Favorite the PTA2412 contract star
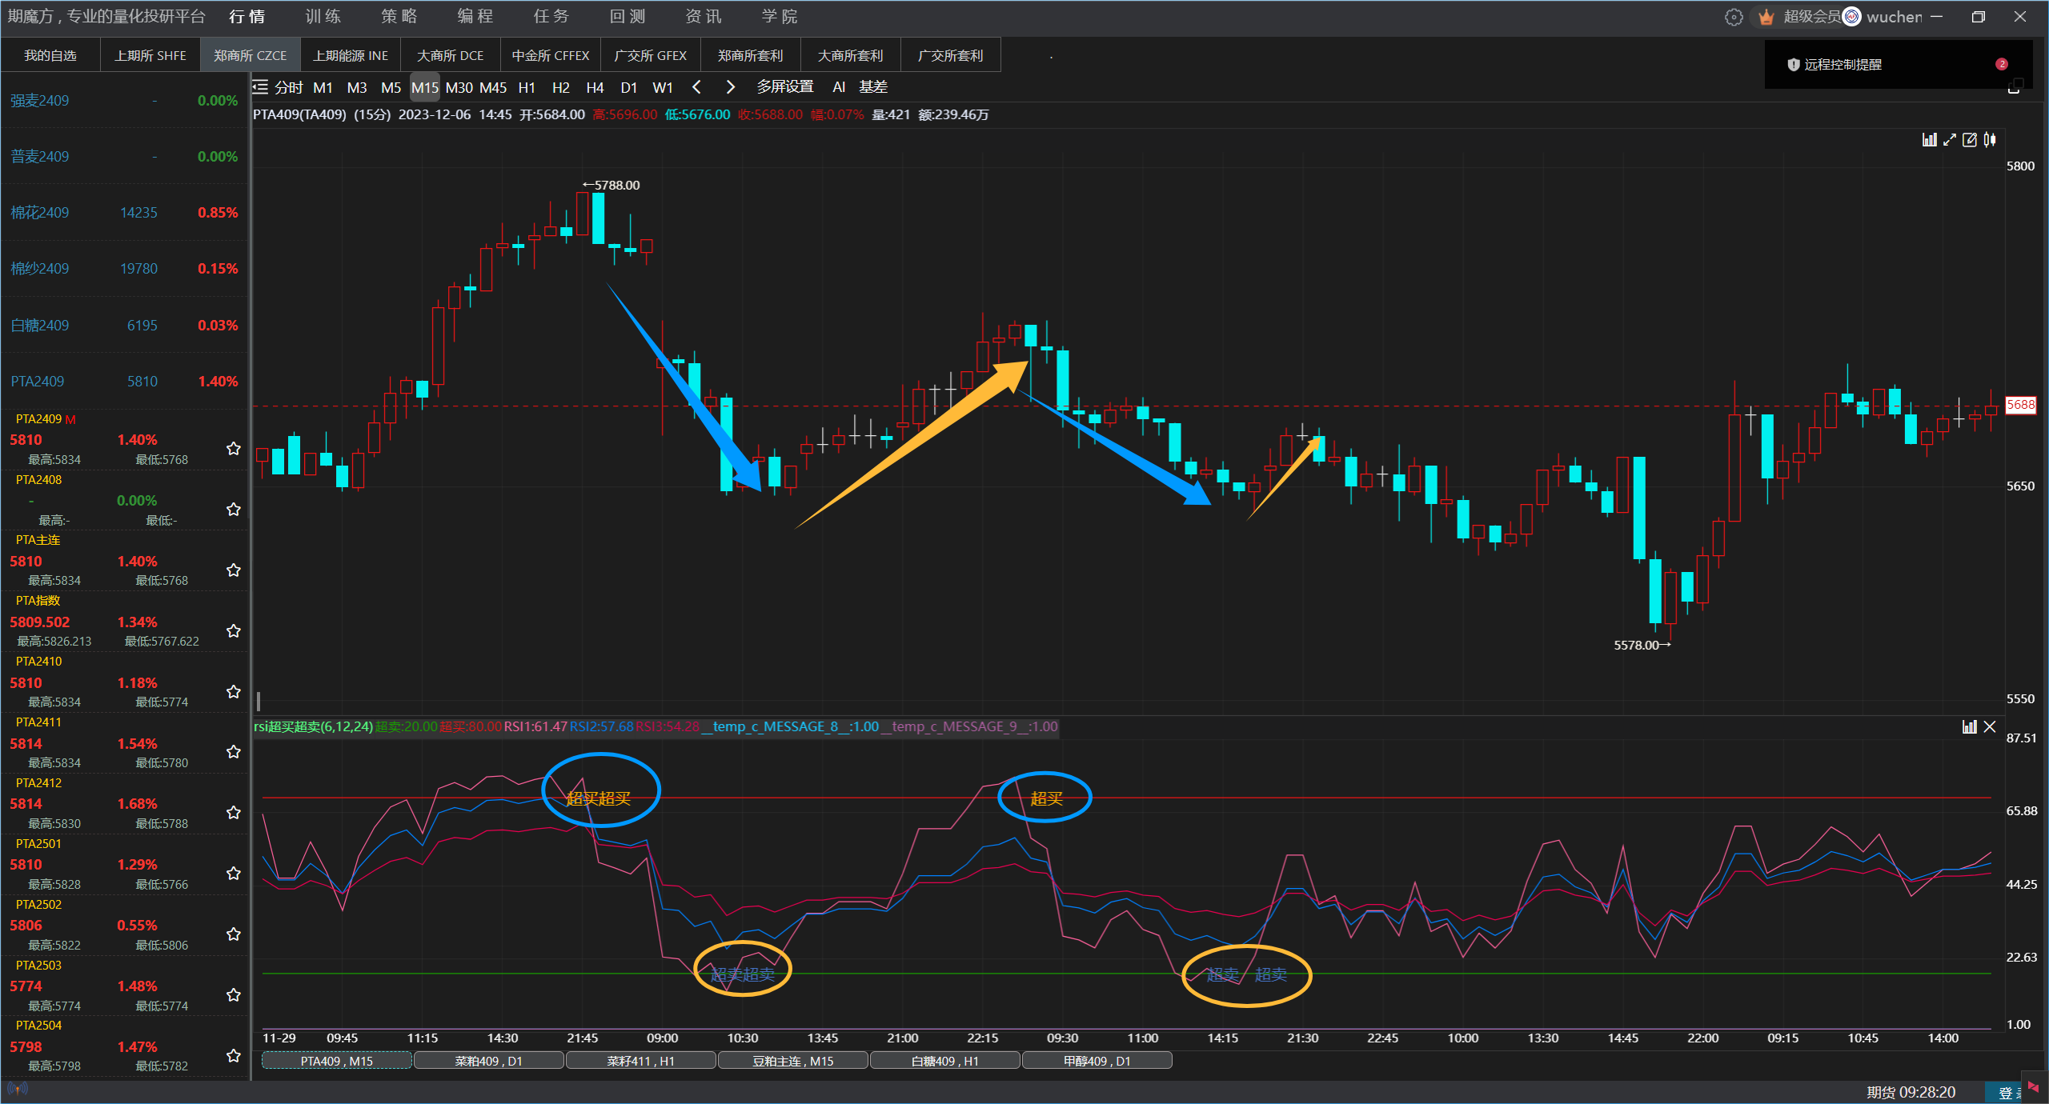Viewport: 2049px width, 1104px height. coord(234,812)
